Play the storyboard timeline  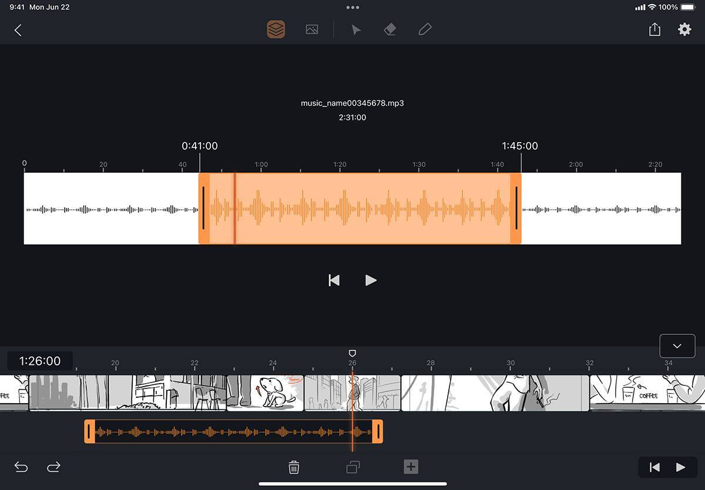(x=680, y=467)
